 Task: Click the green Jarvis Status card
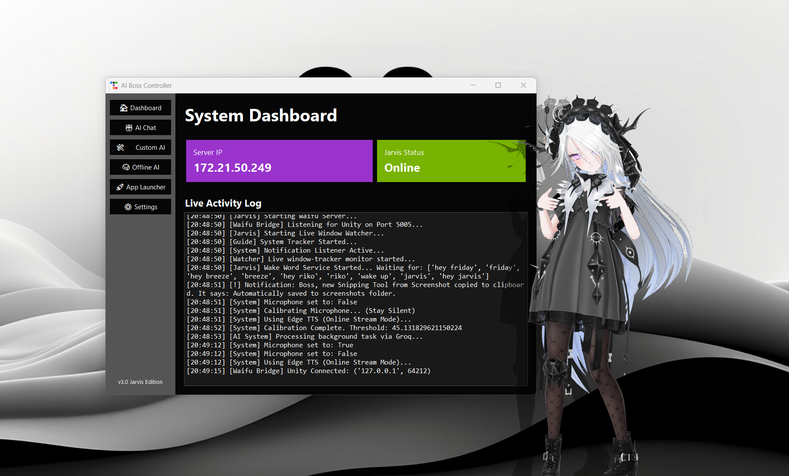451,161
